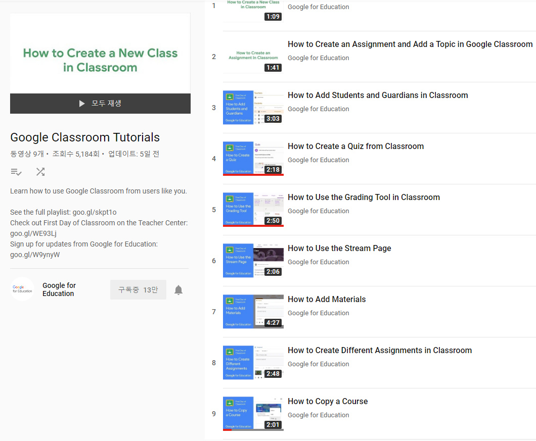Open the updates sign-up link goo.gl/W9ynyW
The width and height of the screenshot is (536, 441).
click(x=35, y=255)
